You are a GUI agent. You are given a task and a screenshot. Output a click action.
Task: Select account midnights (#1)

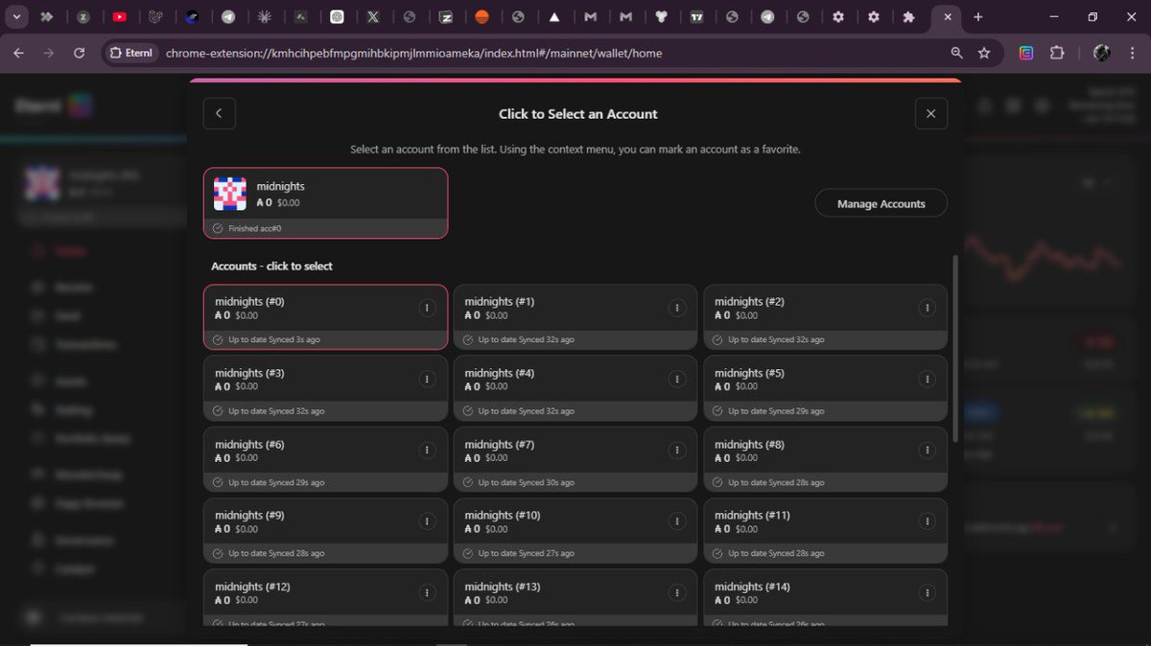575,317
